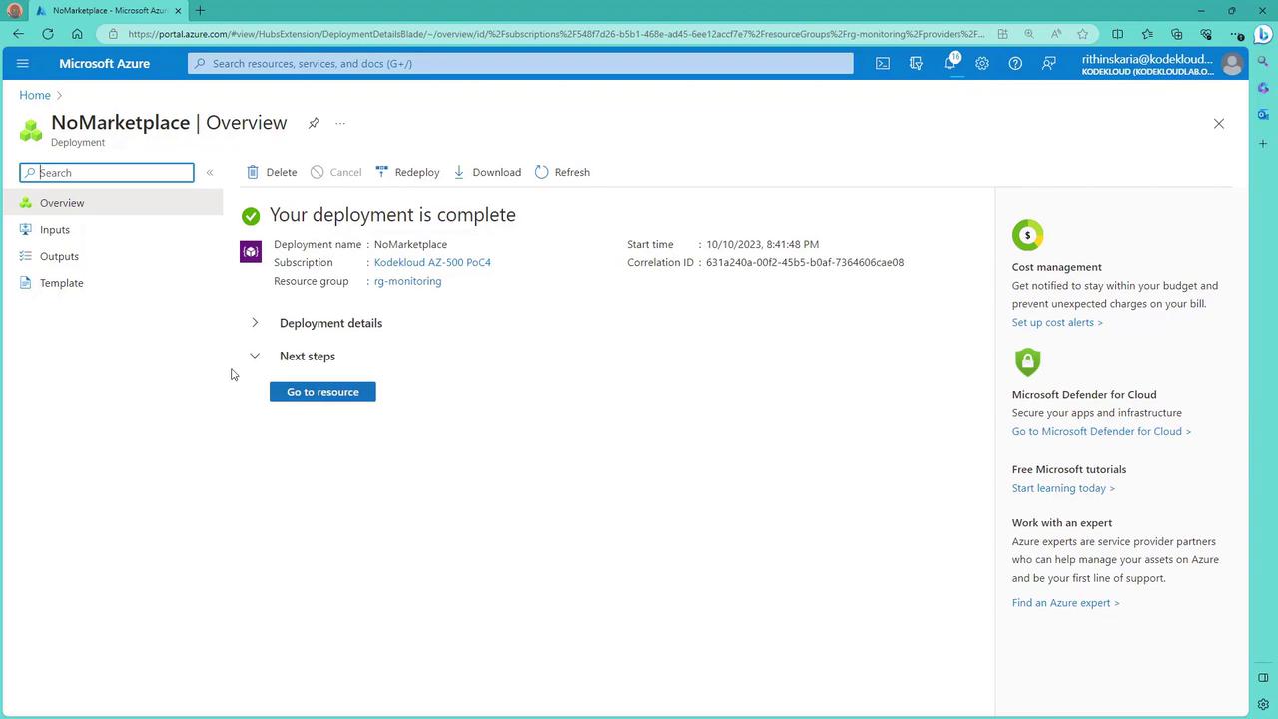1278x719 pixels.
Task: Click the Start learning today link
Action: tap(1063, 488)
